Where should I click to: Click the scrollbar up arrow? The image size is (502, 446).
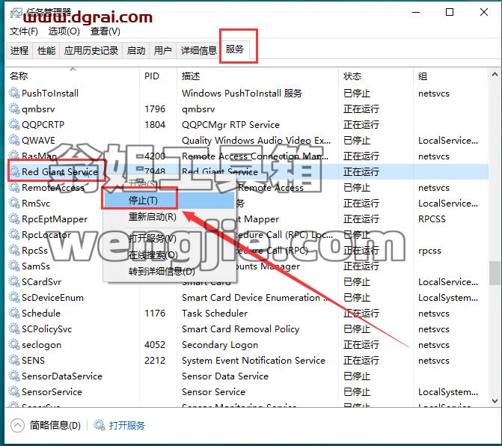coord(495,74)
